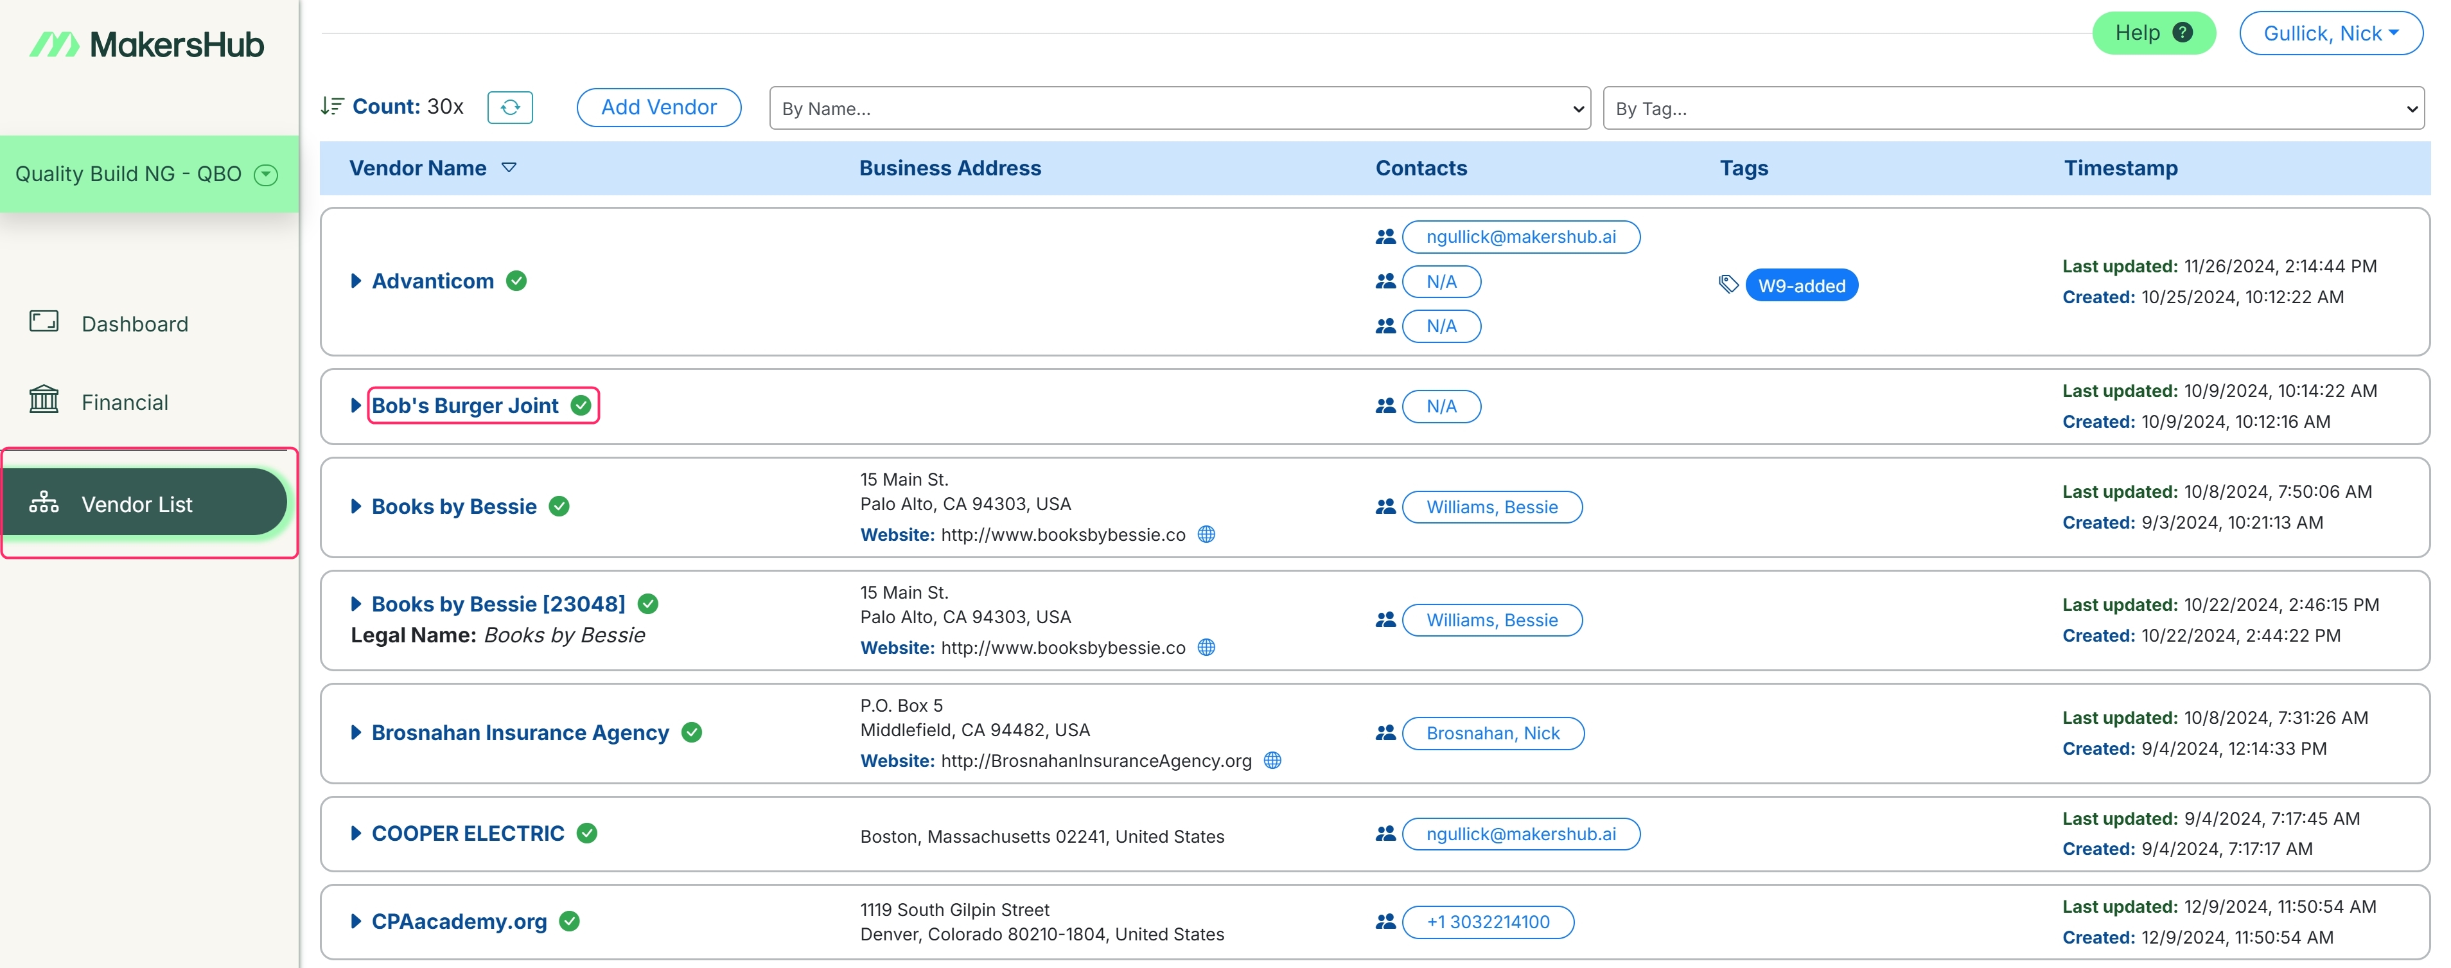Click the globe icon in Books by Bessie [23048] row
The height and width of the screenshot is (968, 2451).
coord(1206,647)
